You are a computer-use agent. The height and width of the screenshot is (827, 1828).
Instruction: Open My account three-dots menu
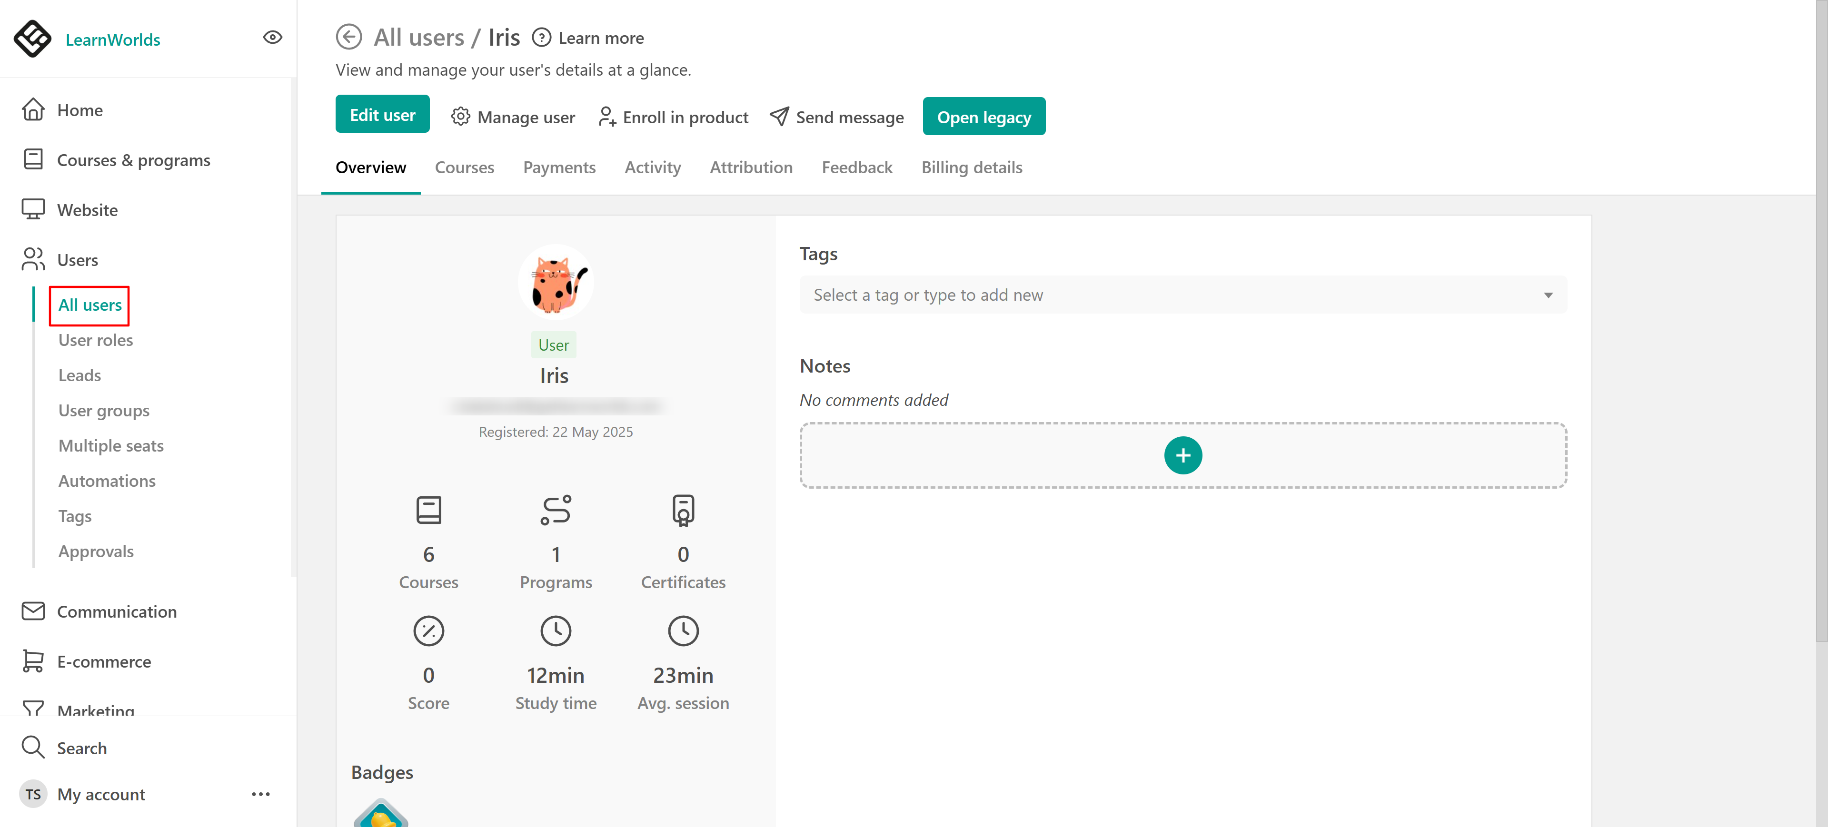[x=260, y=794]
